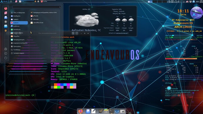Viewport: 203px width, 114px height.
Task: Select the 'Ήχος και Βίντεο' category
Action: (19, 33)
